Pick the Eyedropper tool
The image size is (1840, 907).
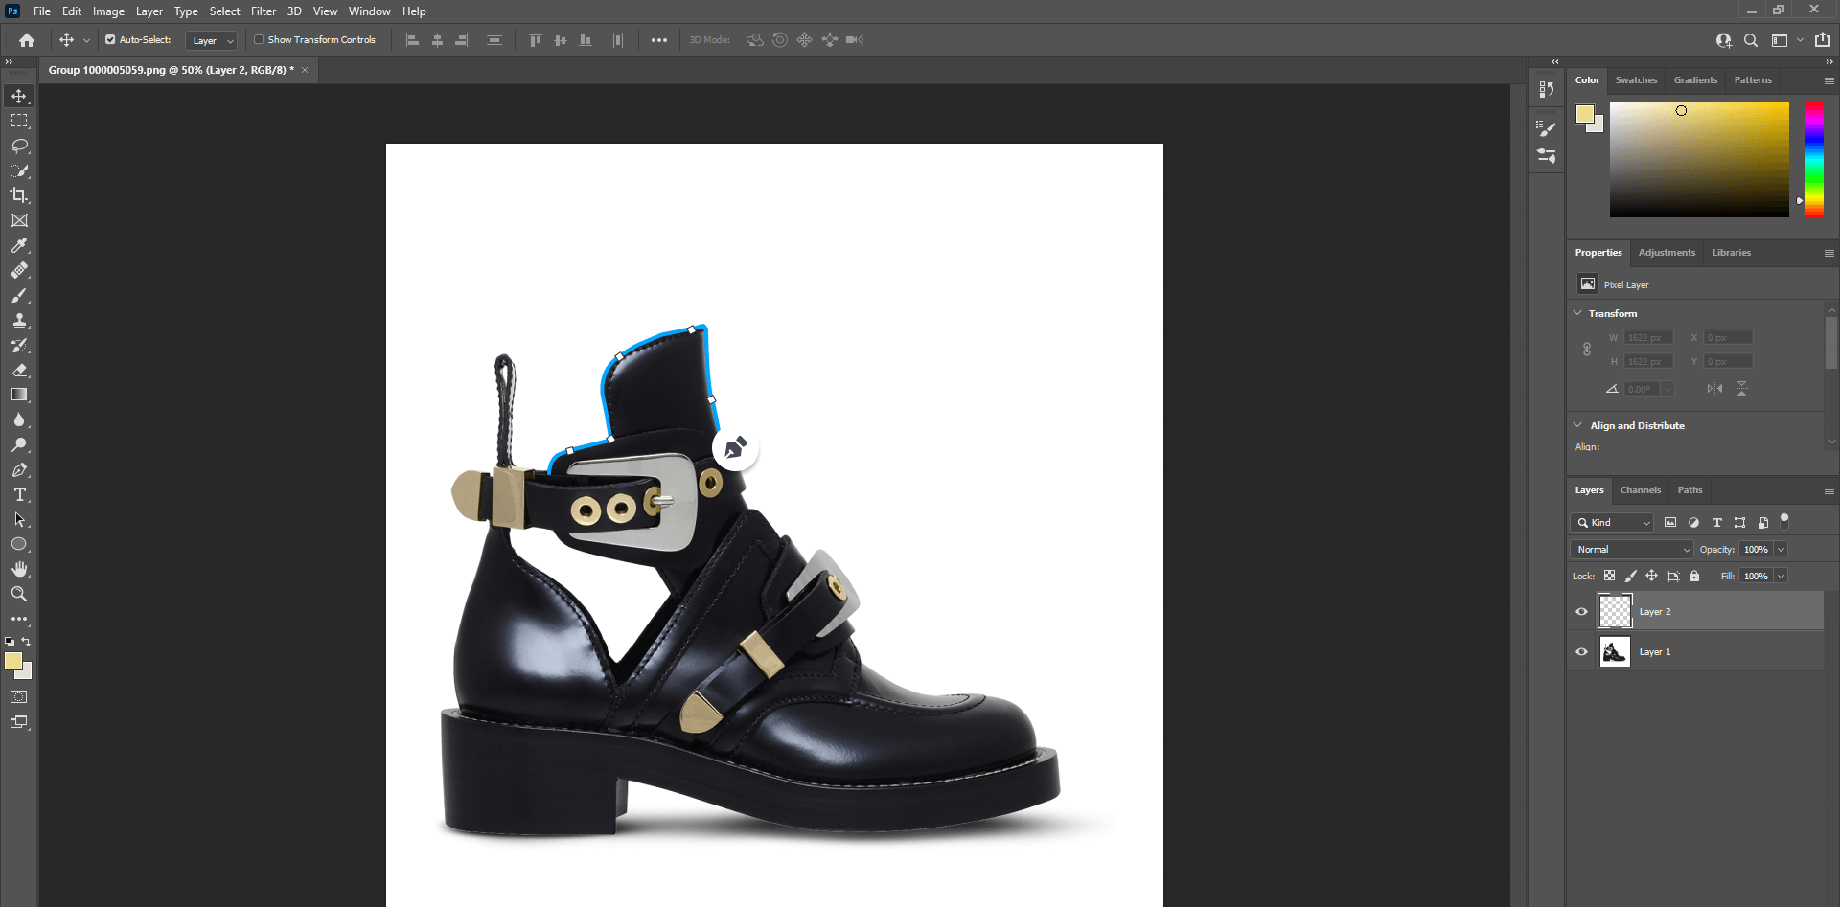tap(19, 245)
